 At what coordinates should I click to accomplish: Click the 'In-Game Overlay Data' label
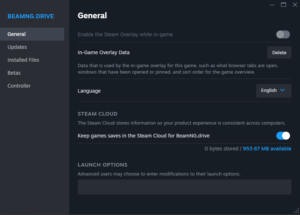(104, 52)
